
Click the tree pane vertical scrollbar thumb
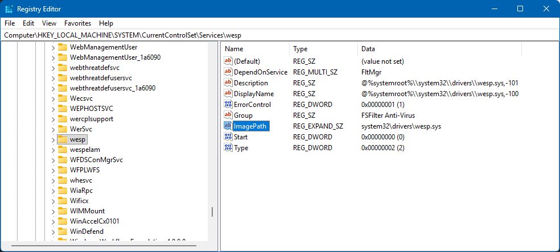pos(212,212)
